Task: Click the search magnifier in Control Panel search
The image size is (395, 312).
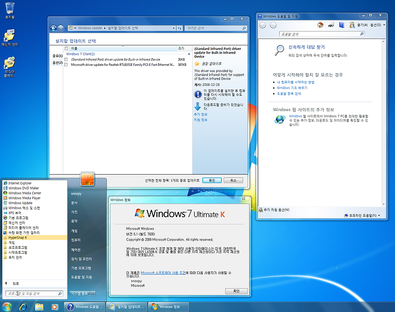Action: (244, 28)
